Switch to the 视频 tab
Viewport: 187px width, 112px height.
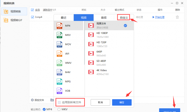pyautogui.click(x=84, y=17)
